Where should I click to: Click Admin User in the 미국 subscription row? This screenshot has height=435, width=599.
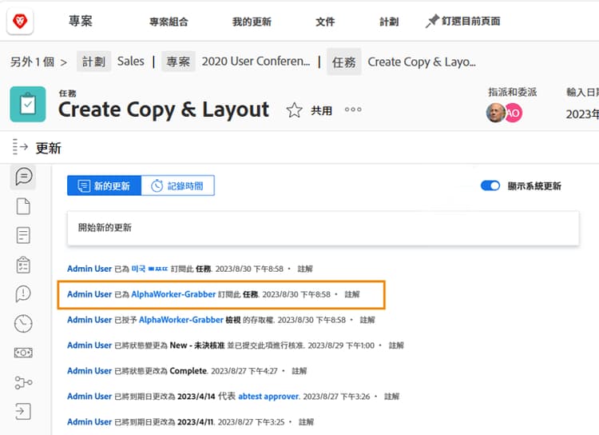tap(89, 269)
